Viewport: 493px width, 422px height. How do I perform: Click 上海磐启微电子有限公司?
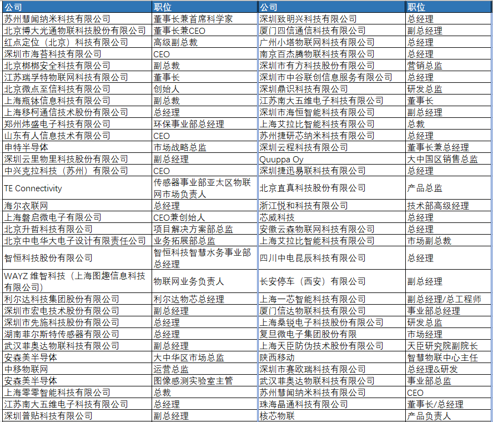[x=77, y=217]
